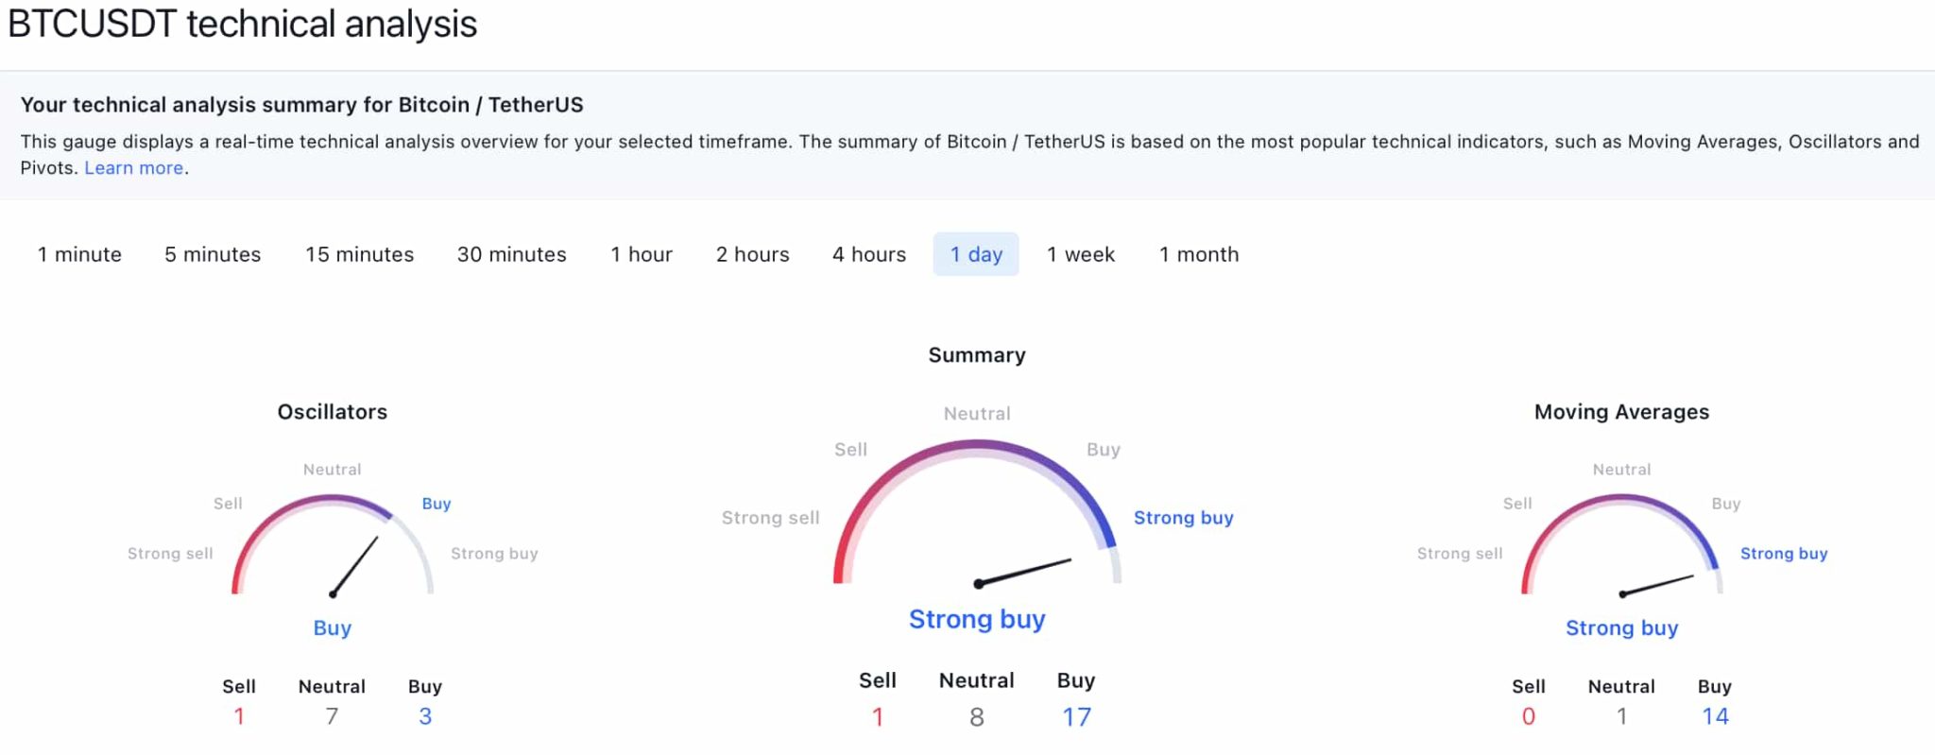Click the Oscillators gauge heading
The width and height of the screenshot is (1935, 755).
(x=333, y=412)
